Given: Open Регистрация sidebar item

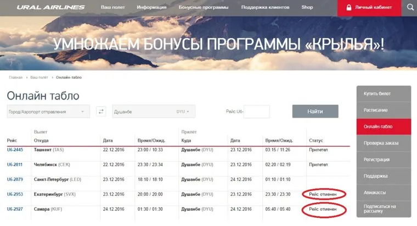Looking at the screenshot, I should point(383,159).
